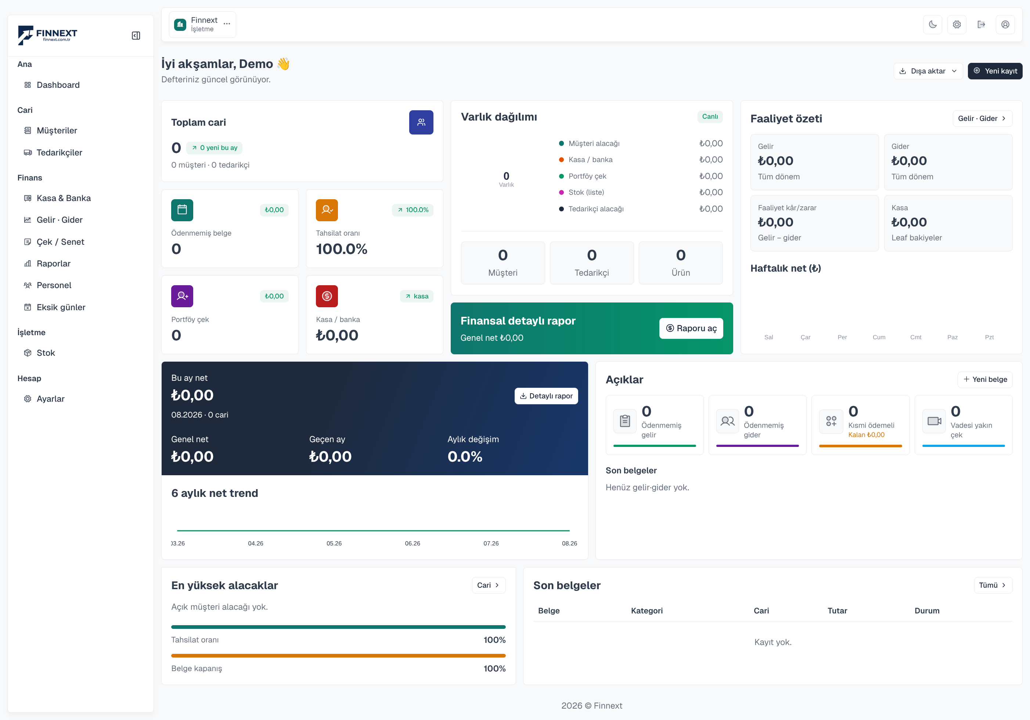The image size is (1030, 720).
Task: Click the Kasa / banka coin icon
Action: click(x=327, y=296)
